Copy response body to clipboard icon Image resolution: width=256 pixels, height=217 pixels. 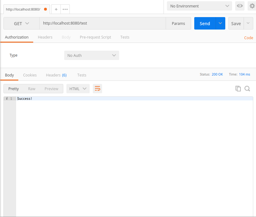[x=238, y=89]
